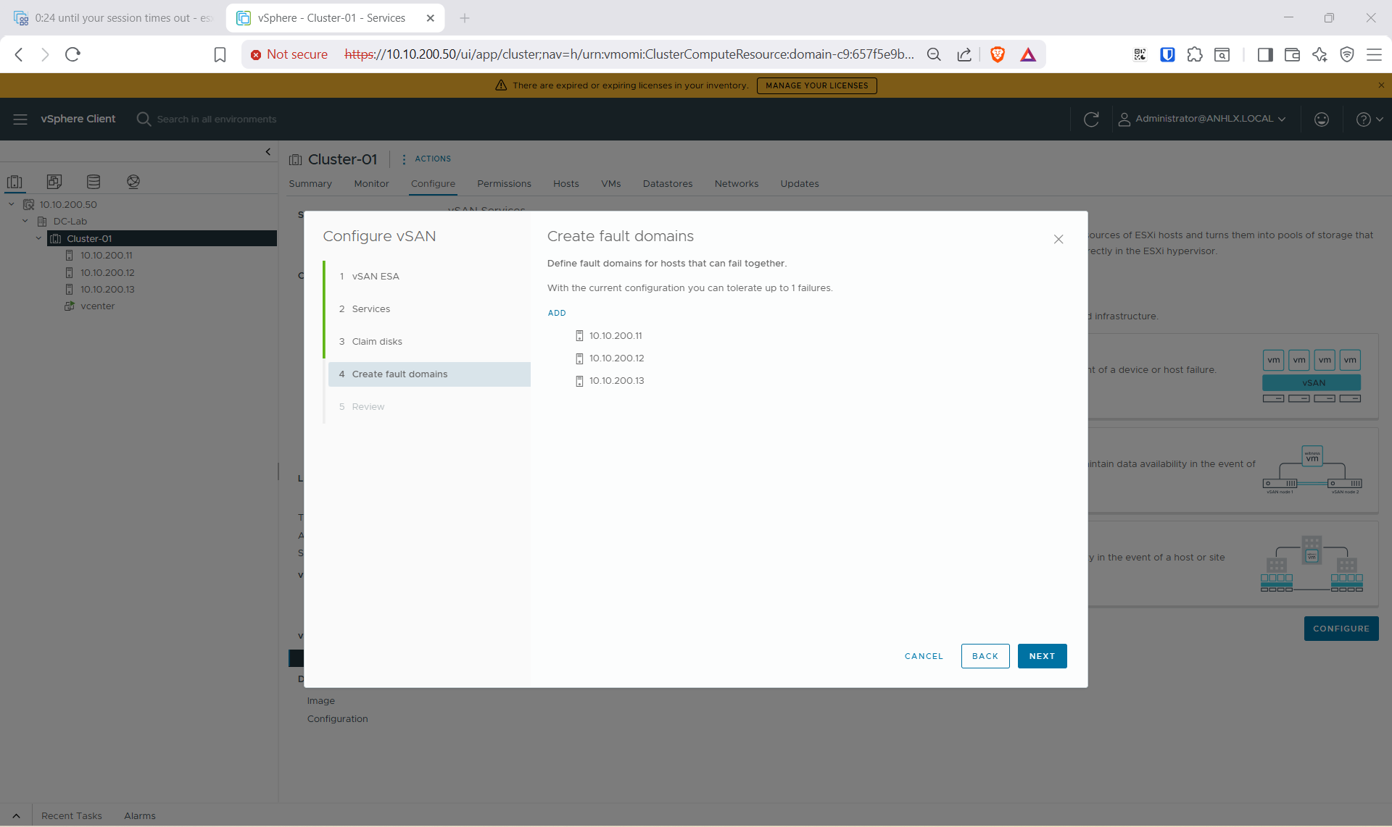Go to wizard step 2 Services
This screenshot has height=827, width=1392.
point(429,308)
